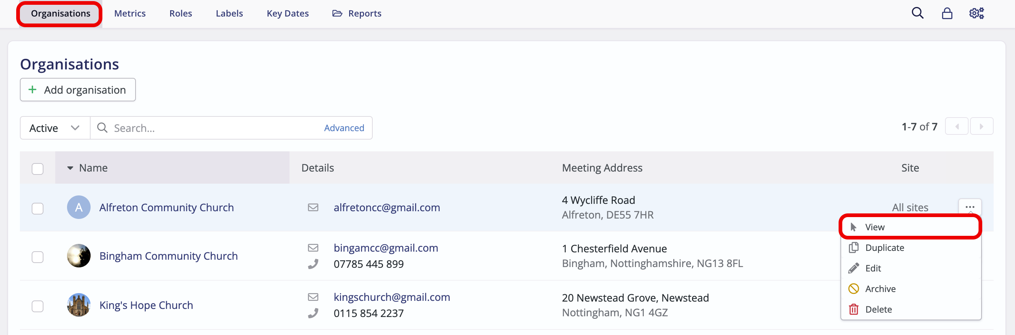Check the checkbox for Bingham Community Church
This screenshot has width=1015, height=335.
point(38,256)
